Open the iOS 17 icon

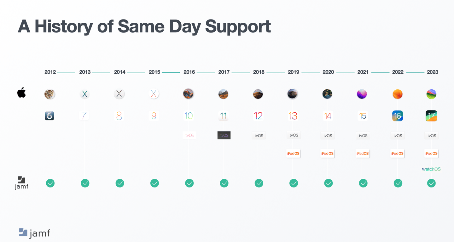point(431,116)
